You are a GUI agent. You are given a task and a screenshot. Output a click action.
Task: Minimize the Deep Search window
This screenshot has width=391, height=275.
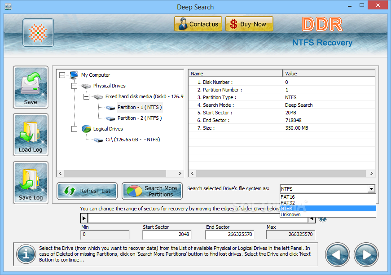[350, 5]
